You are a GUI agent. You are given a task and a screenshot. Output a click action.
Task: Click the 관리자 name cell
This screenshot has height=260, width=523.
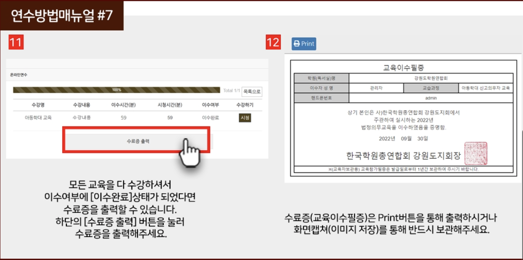pos(376,88)
